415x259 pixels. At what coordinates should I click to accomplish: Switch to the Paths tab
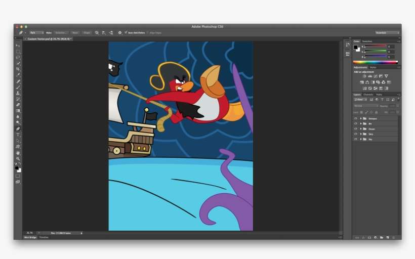(379, 95)
